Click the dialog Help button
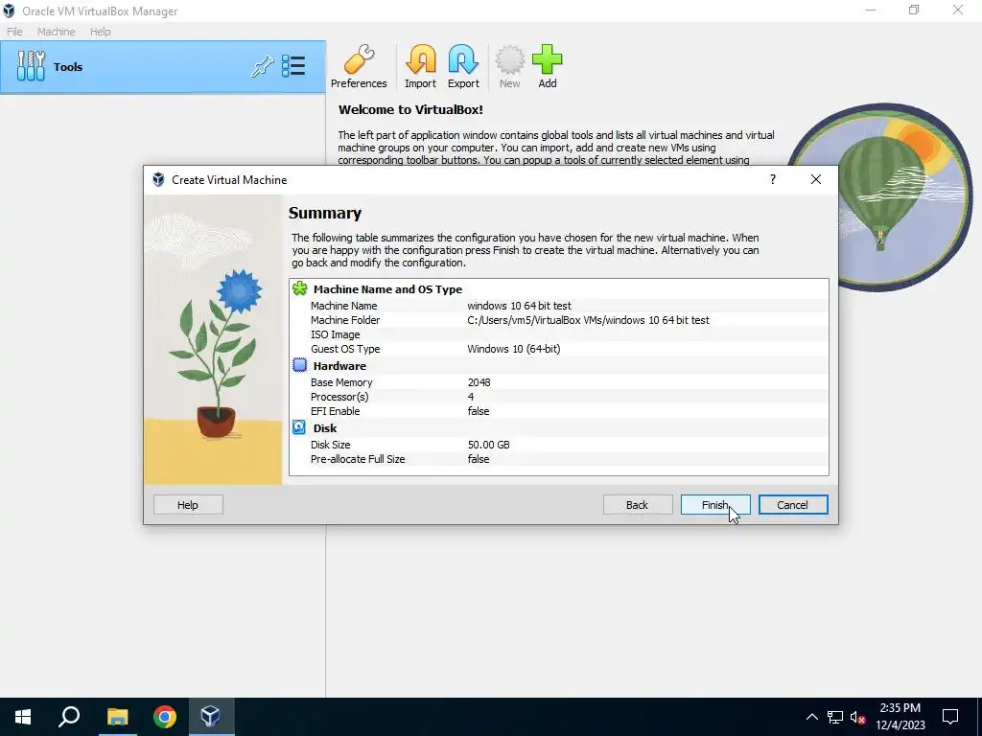The image size is (982, 736). point(188,505)
